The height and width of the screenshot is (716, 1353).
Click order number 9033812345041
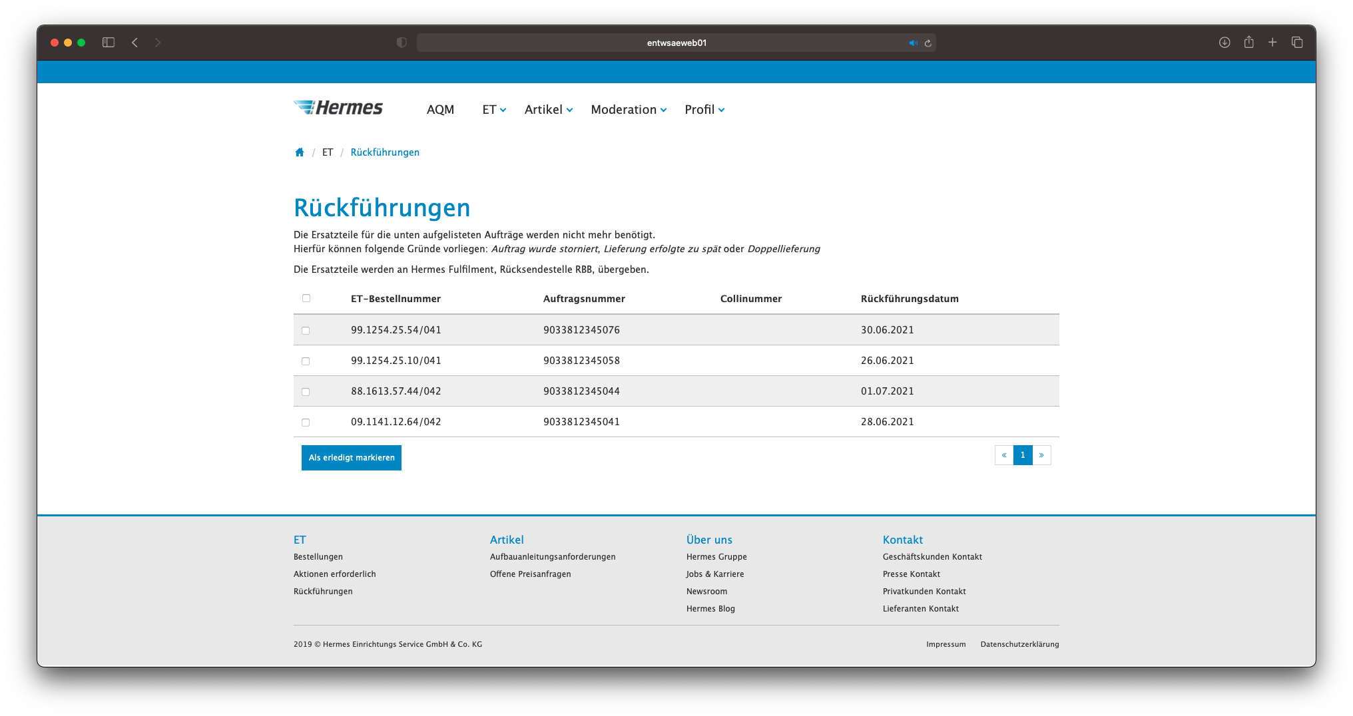pos(581,422)
